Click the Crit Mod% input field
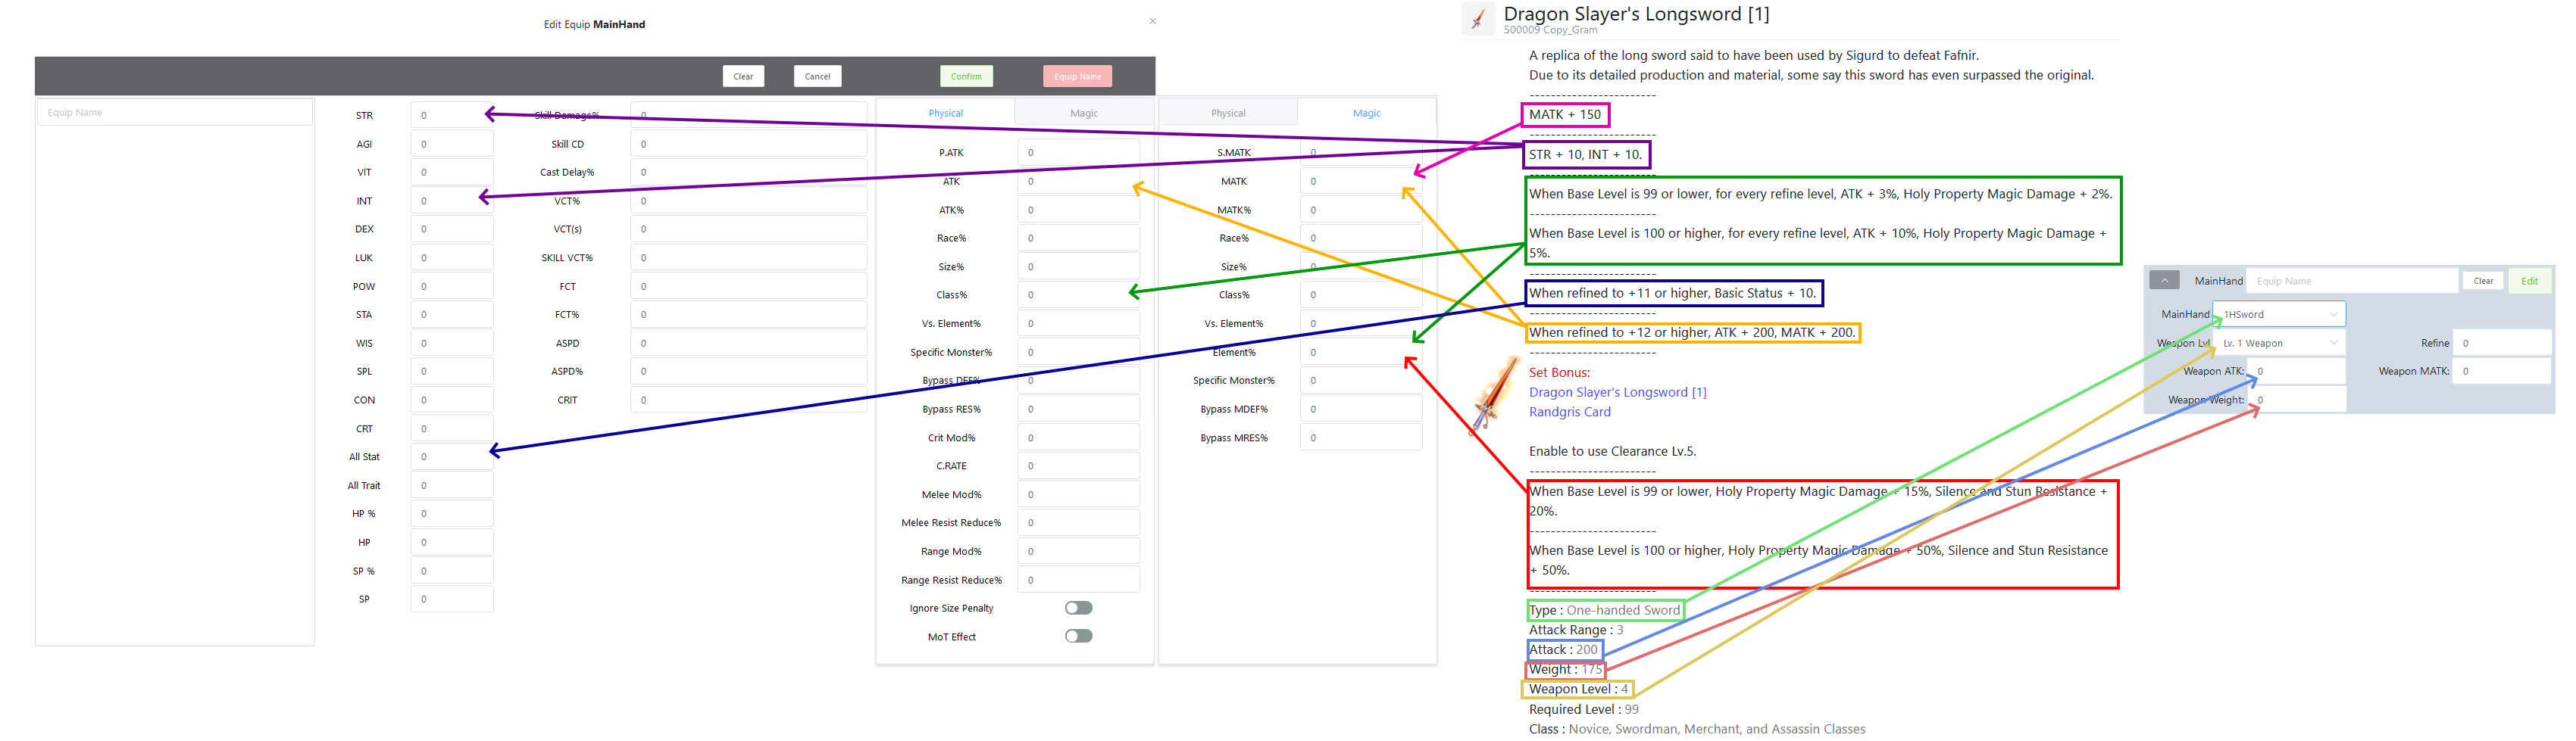 coord(1078,437)
